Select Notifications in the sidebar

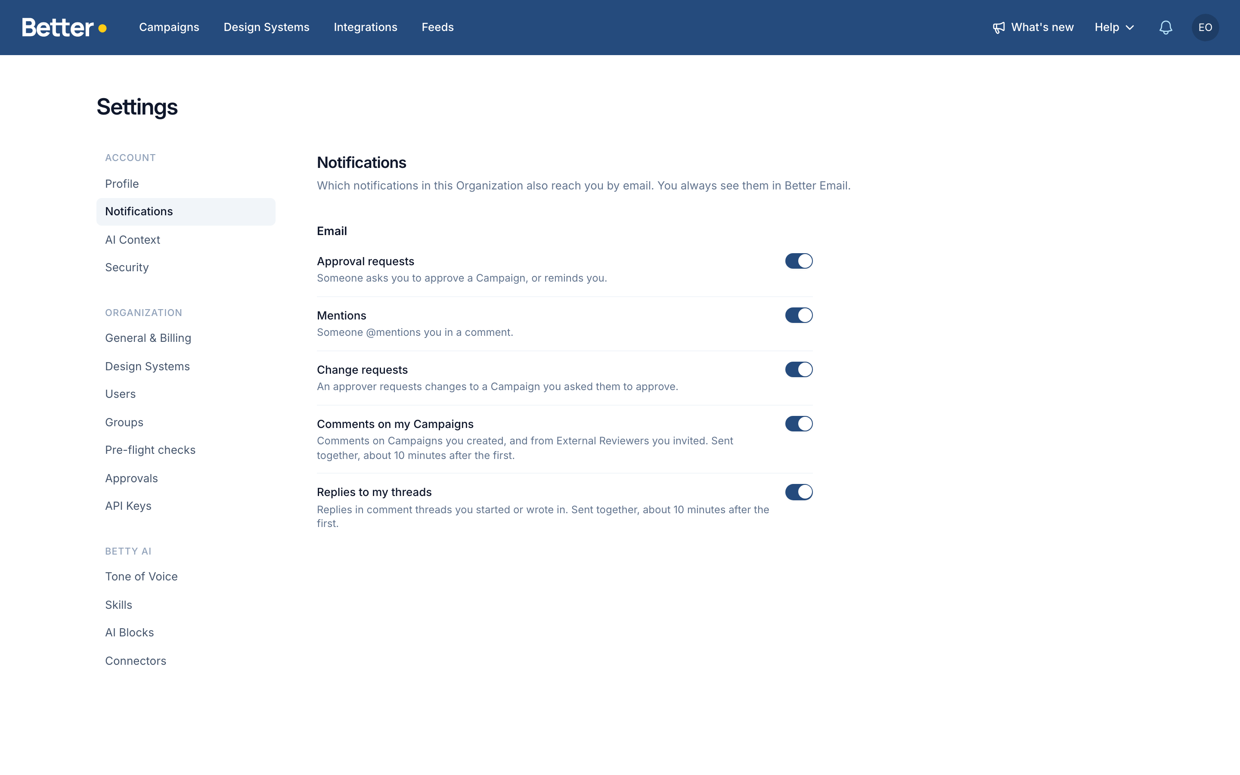coord(186,212)
